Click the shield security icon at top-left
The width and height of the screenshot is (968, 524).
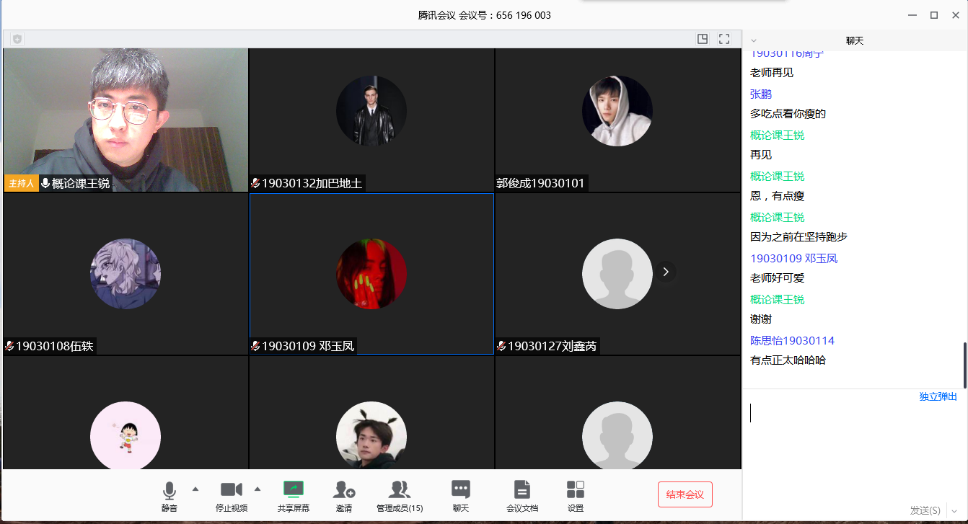click(x=17, y=39)
